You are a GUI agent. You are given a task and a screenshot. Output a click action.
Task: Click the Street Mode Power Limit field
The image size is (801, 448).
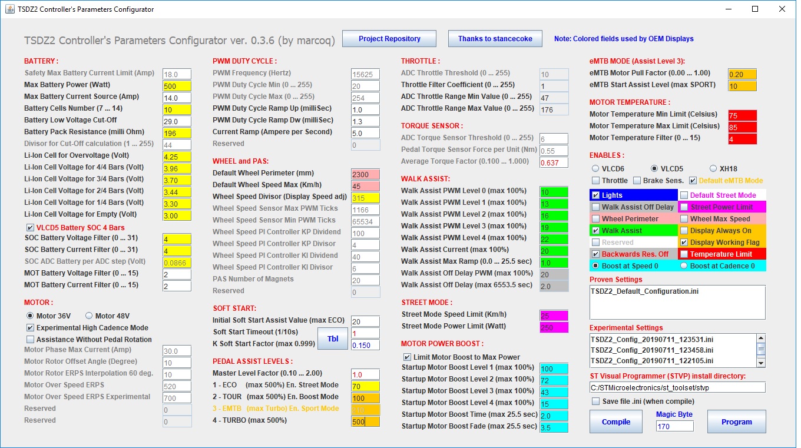(554, 327)
